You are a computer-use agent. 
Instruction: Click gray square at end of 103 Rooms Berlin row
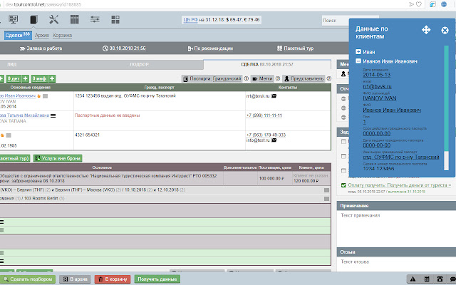pos(326,199)
